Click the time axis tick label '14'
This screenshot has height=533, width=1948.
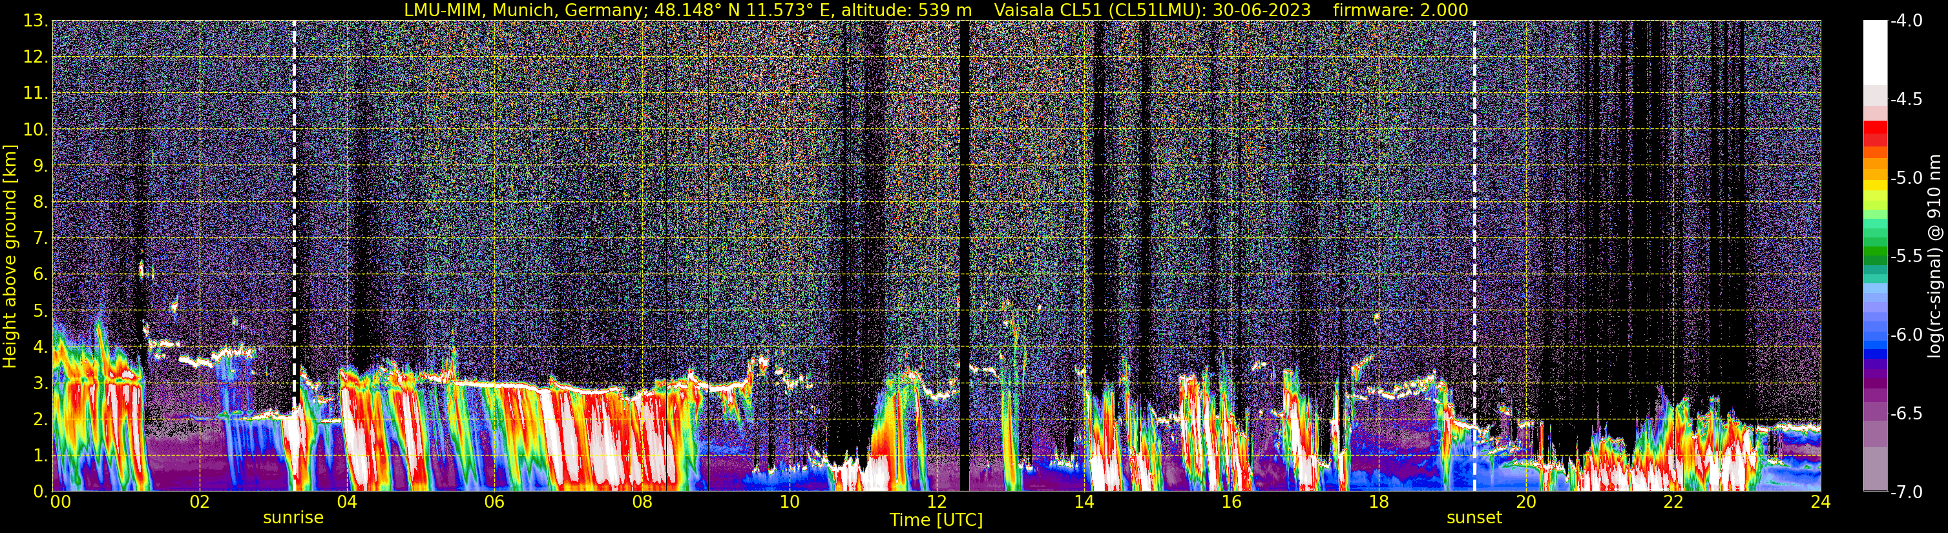point(1084,502)
